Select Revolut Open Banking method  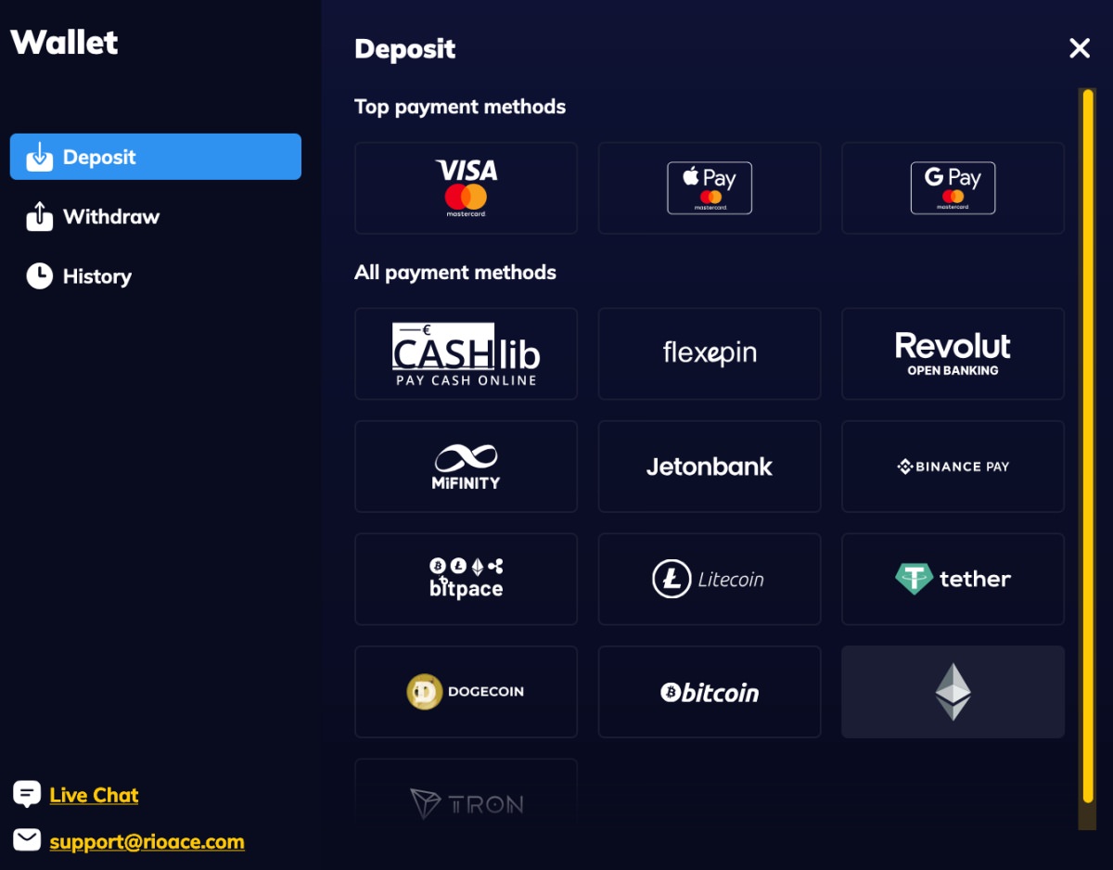(x=953, y=354)
